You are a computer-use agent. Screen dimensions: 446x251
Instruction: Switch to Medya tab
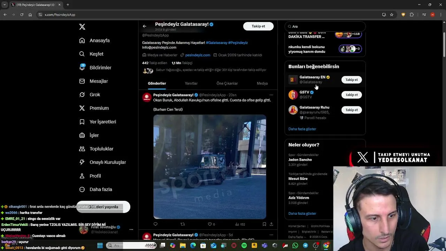tap(262, 83)
